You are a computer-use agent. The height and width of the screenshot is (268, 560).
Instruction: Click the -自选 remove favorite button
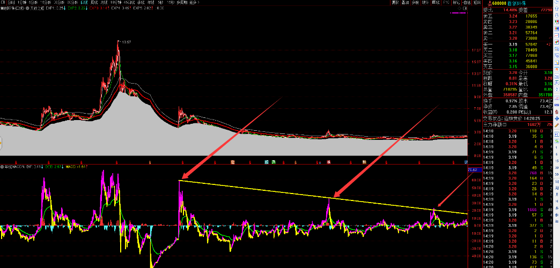coord(467,3)
